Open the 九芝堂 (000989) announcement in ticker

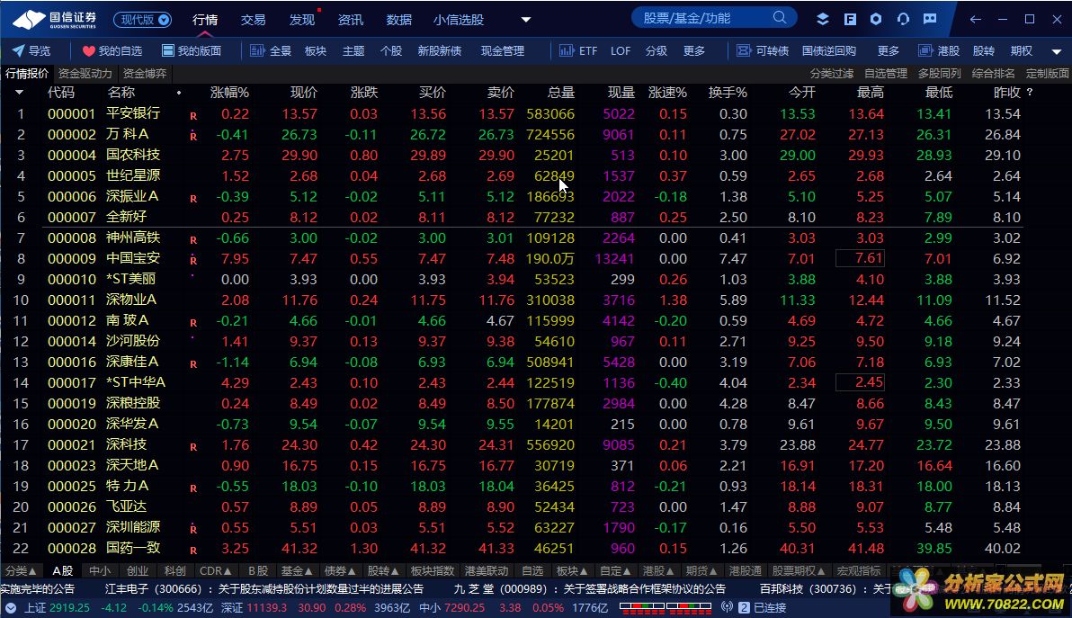point(589,588)
